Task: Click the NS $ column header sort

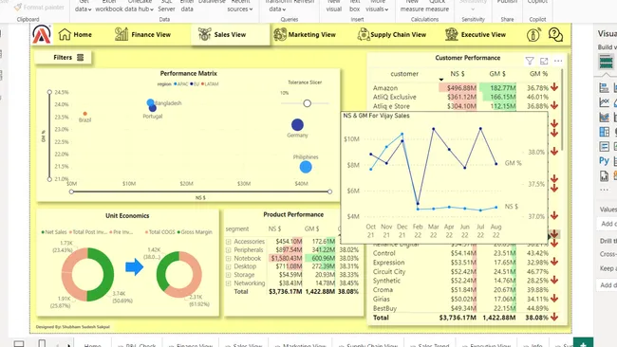Action: [x=458, y=74]
